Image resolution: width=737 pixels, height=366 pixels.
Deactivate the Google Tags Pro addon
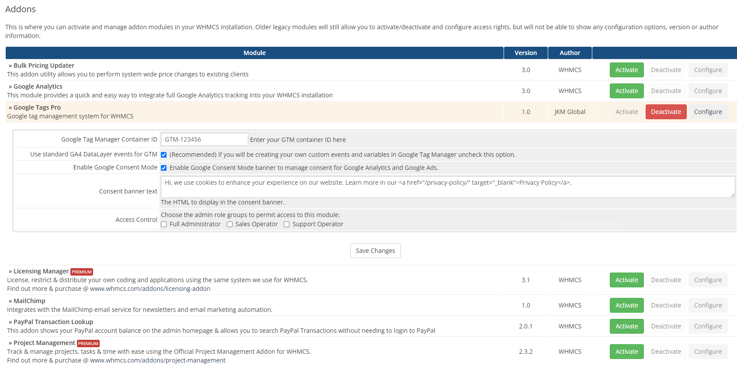666,112
